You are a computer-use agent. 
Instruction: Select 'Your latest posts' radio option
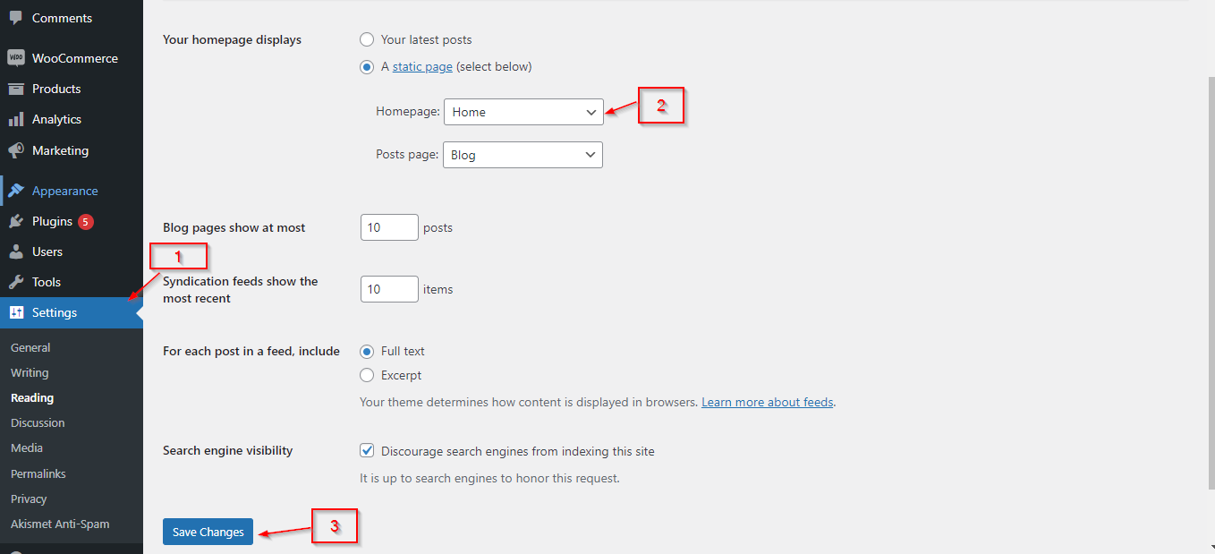[367, 39]
